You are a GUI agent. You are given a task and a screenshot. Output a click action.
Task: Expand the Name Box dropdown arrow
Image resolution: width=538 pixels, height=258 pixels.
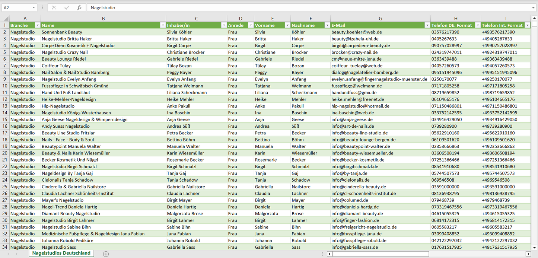[34, 7]
